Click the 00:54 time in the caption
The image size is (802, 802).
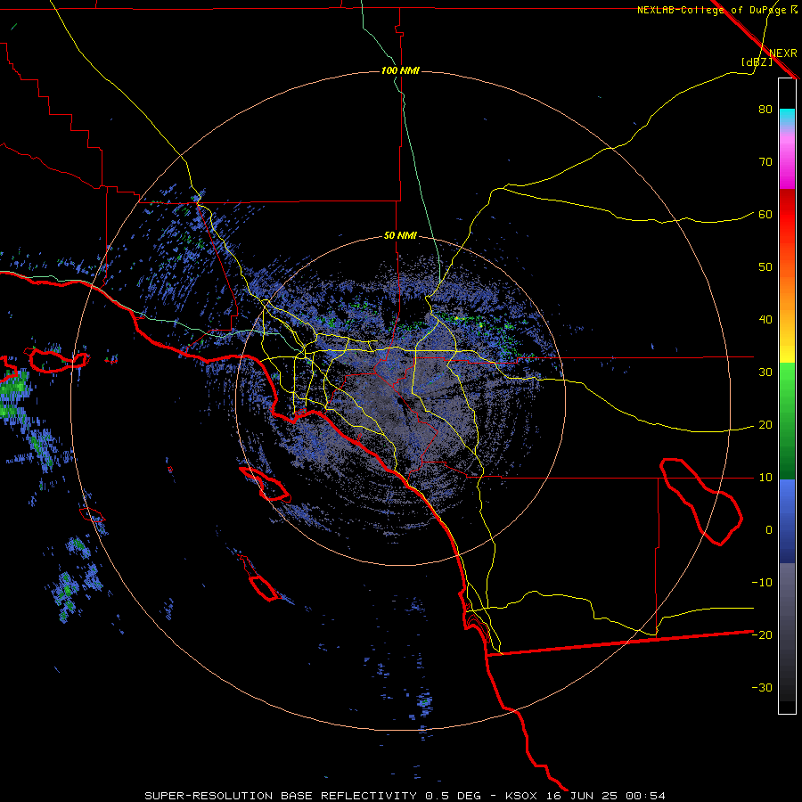click(x=645, y=796)
